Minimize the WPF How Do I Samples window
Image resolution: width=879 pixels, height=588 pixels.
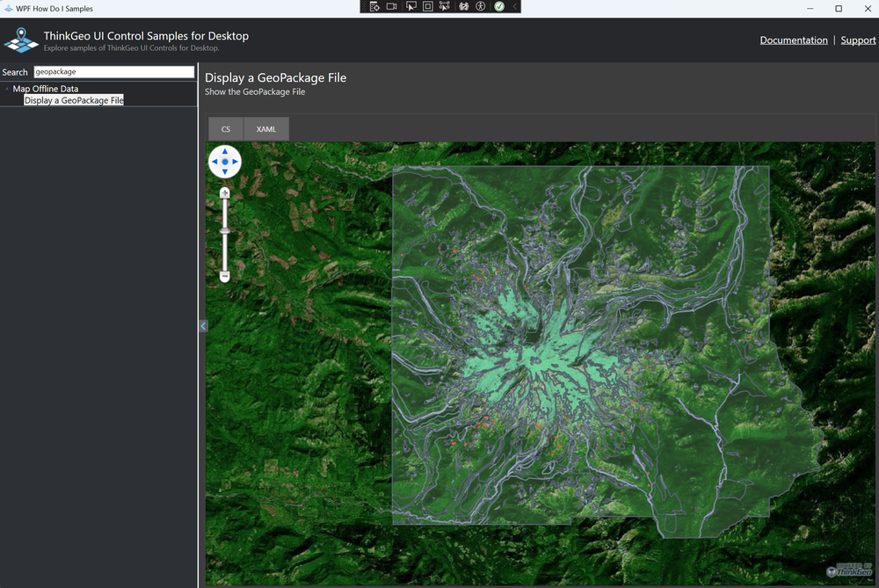[810, 9]
